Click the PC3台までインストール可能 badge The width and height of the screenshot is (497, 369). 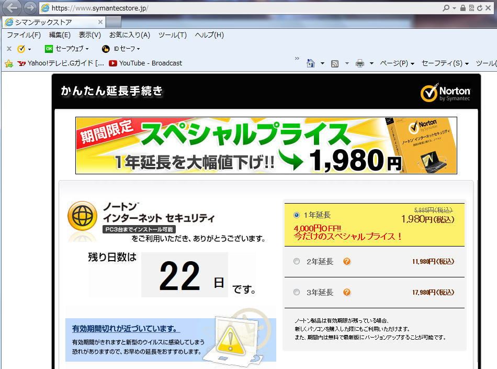tap(139, 229)
